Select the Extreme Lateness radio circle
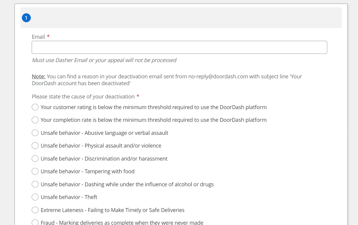Image resolution: width=358 pixels, height=225 pixels. click(x=35, y=210)
